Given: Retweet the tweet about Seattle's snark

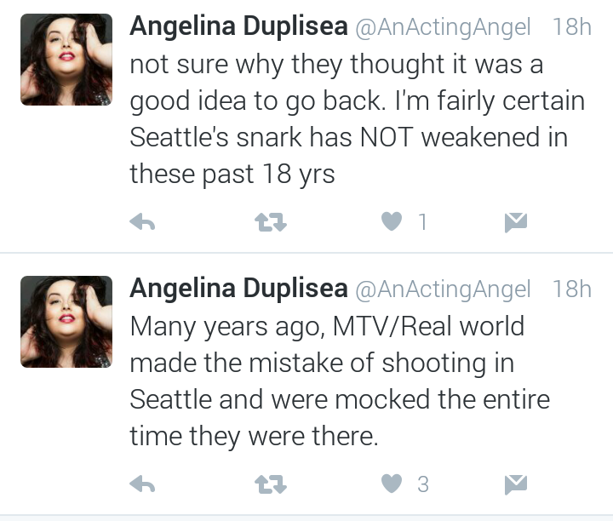Looking at the screenshot, I should coord(271,222).
